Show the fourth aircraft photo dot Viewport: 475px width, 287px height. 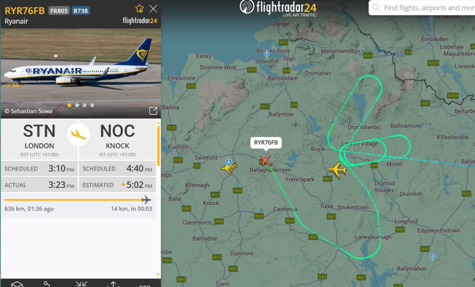[92, 105]
